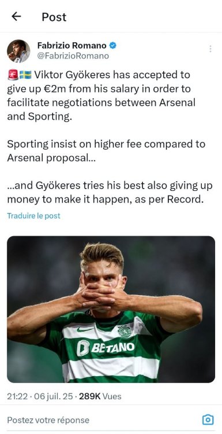Go back using the left arrow

(x=16, y=17)
